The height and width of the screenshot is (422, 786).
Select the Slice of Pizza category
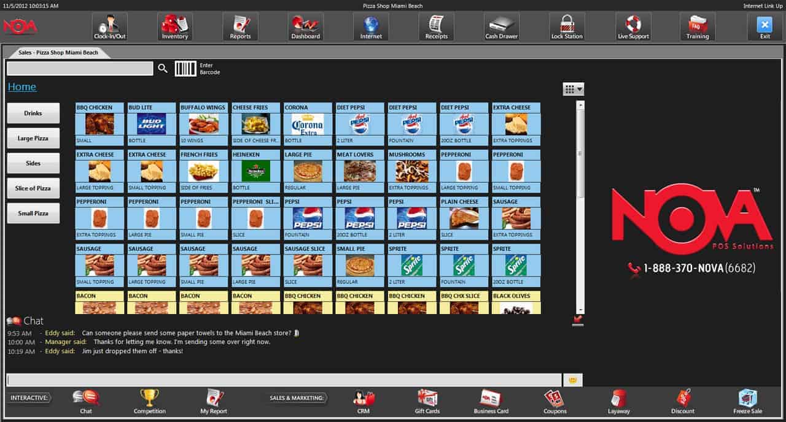(x=33, y=188)
